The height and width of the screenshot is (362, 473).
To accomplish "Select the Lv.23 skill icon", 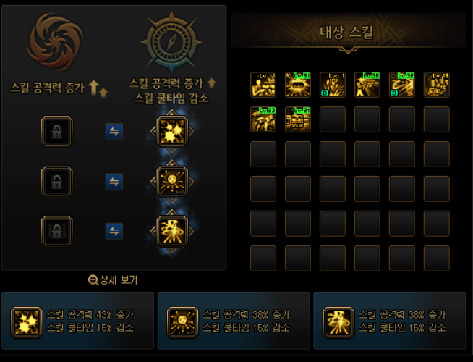I will point(263,119).
